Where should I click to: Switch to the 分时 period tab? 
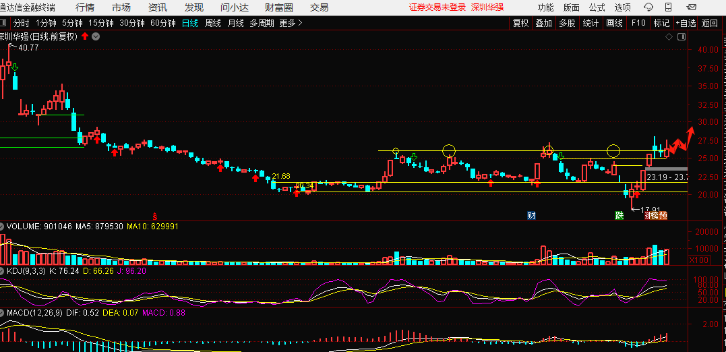(x=21, y=23)
